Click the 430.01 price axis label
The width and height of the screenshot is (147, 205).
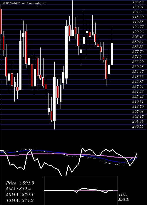tap(138, 7)
